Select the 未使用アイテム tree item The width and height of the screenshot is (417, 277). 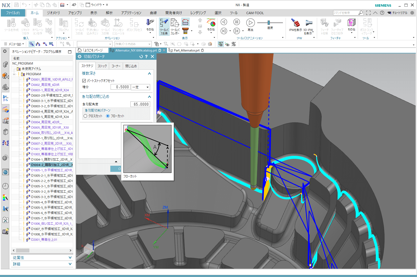pyautogui.click(x=31, y=69)
